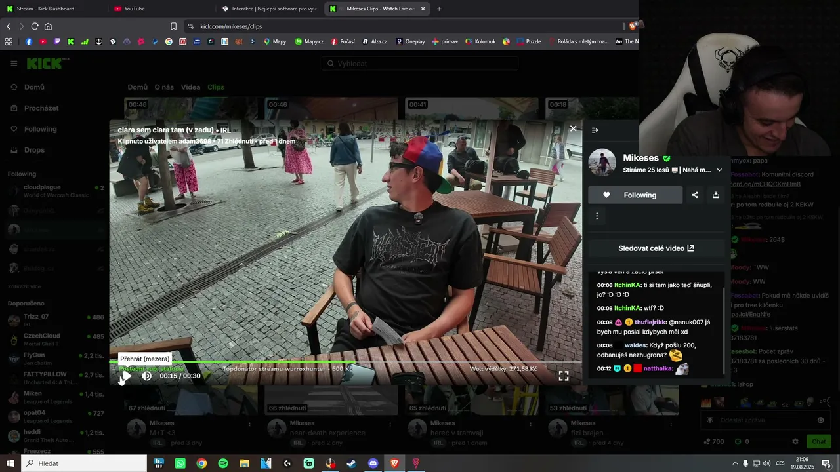Viewport: 840px width, 472px height.
Task: Open the three-dot clip options menu
Action: coord(597,216)
